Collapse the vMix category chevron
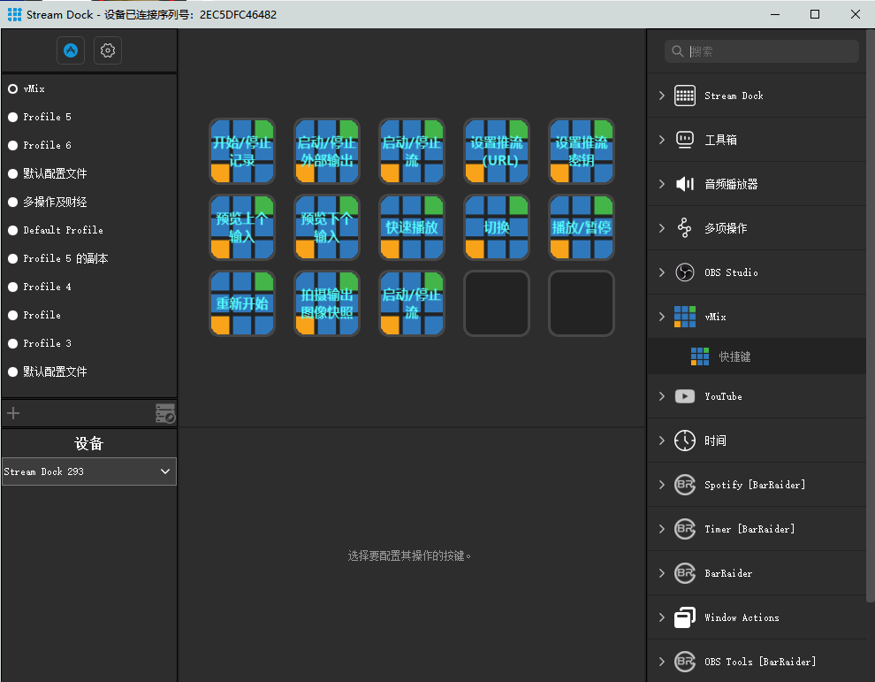 (x=662, y=317)
